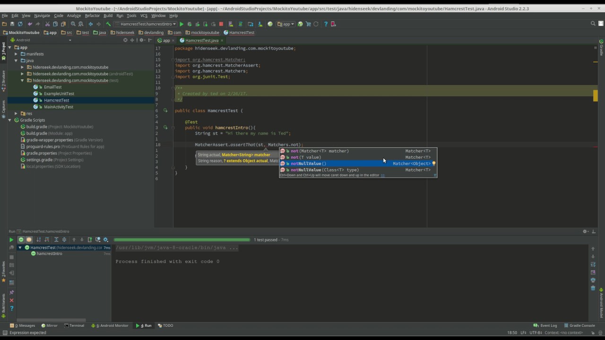Expand the res folder in project tree
This screenshot has height=340, width=605.
(x=16, y=113)
